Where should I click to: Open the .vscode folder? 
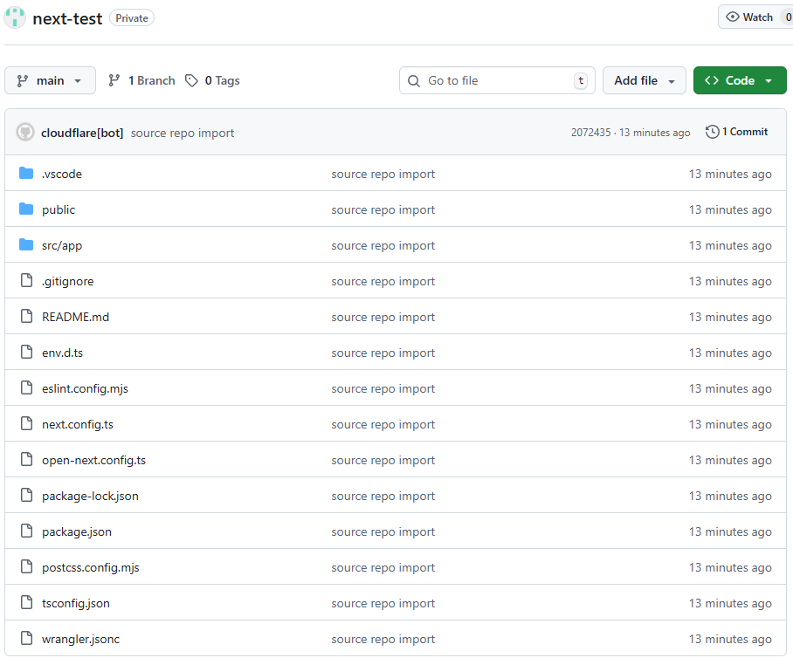[62, 174]
